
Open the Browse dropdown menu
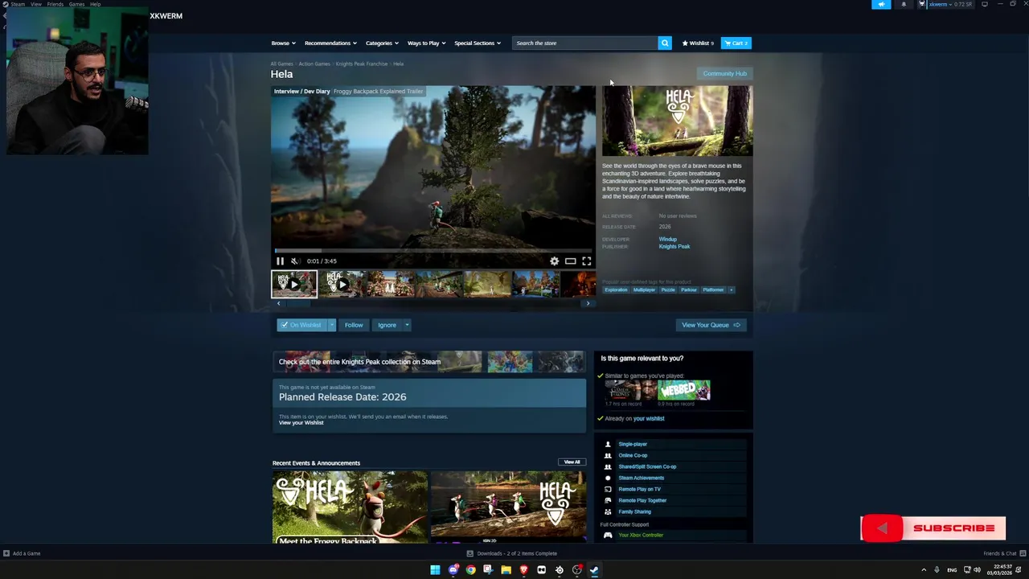point(283,43)
